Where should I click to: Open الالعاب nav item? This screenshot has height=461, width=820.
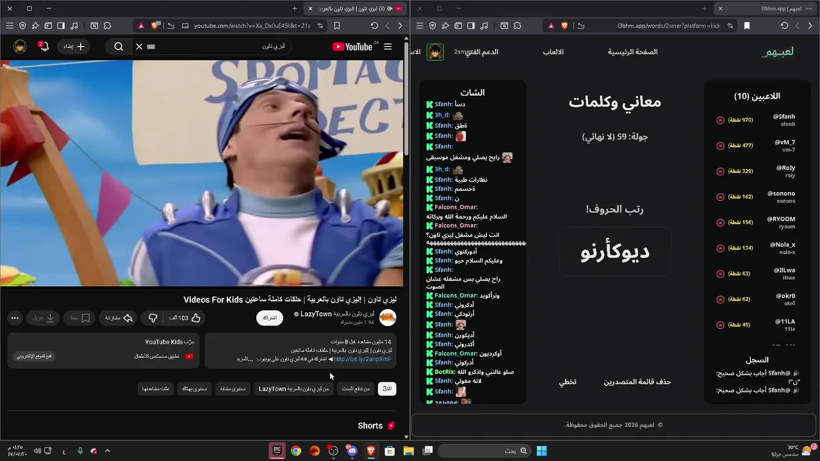tap(553, 52)
